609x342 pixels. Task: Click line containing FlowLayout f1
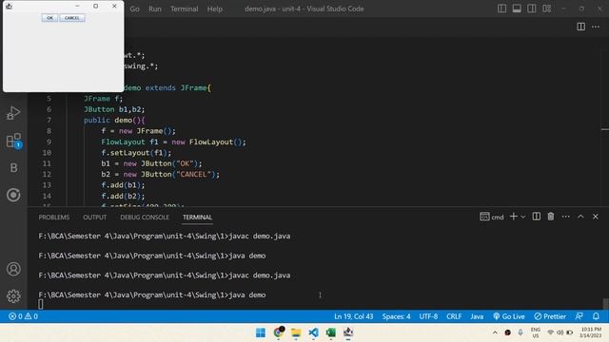click(173, 142)
